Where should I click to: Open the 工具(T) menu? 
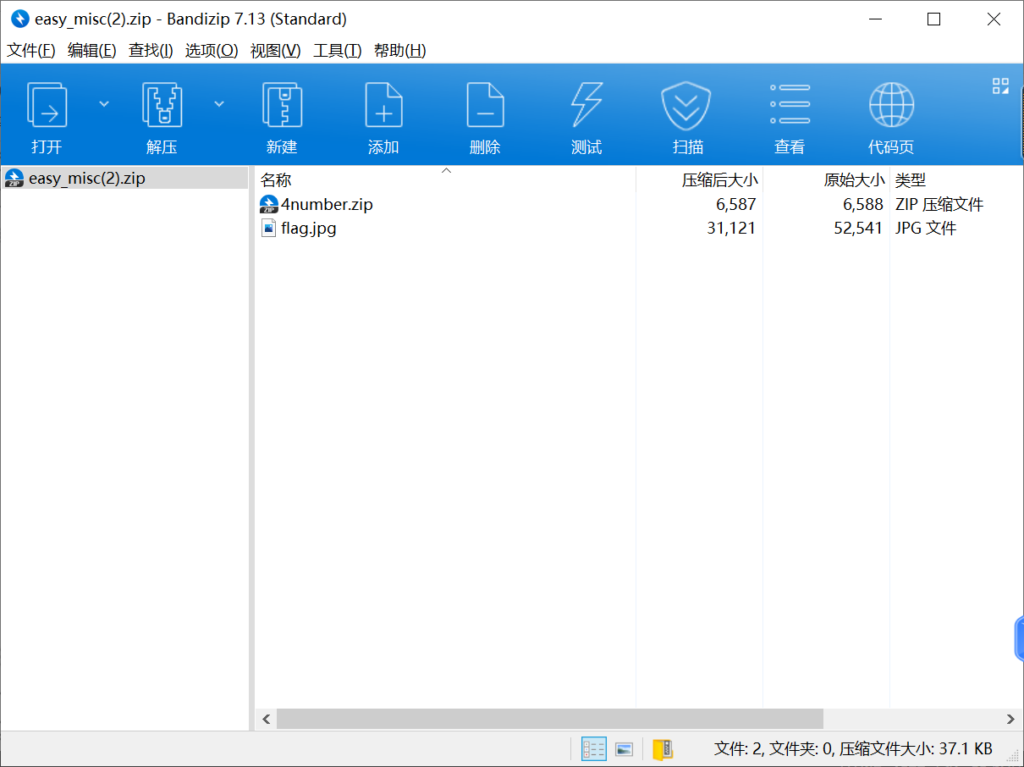(338, 51)
